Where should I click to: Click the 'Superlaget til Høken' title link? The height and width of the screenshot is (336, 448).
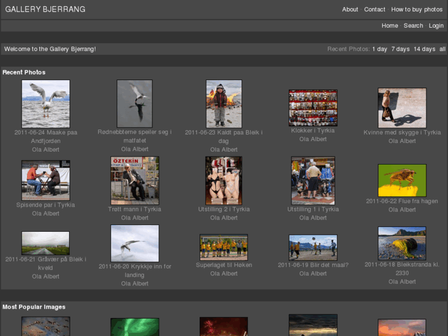click(224, 265)
